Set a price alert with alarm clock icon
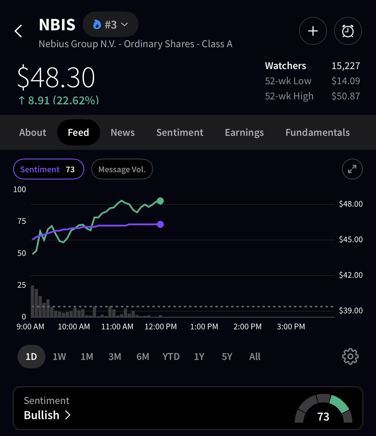Image resolution: width=376 pixels, height=436 pixels. coord(348,31)
